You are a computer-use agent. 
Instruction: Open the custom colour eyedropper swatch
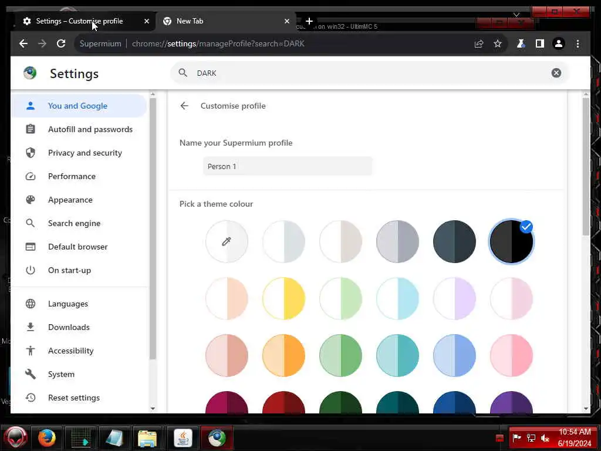(227, 241)
